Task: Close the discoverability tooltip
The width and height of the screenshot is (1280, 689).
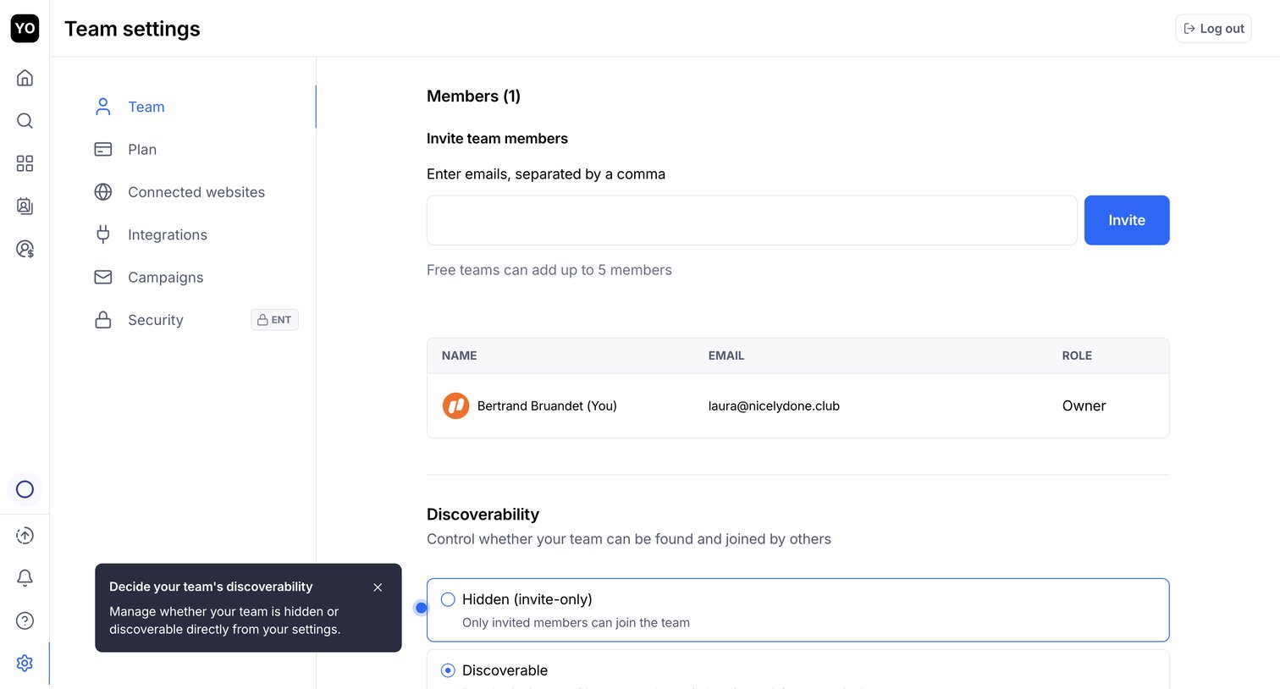Action: tap(378, 587)
